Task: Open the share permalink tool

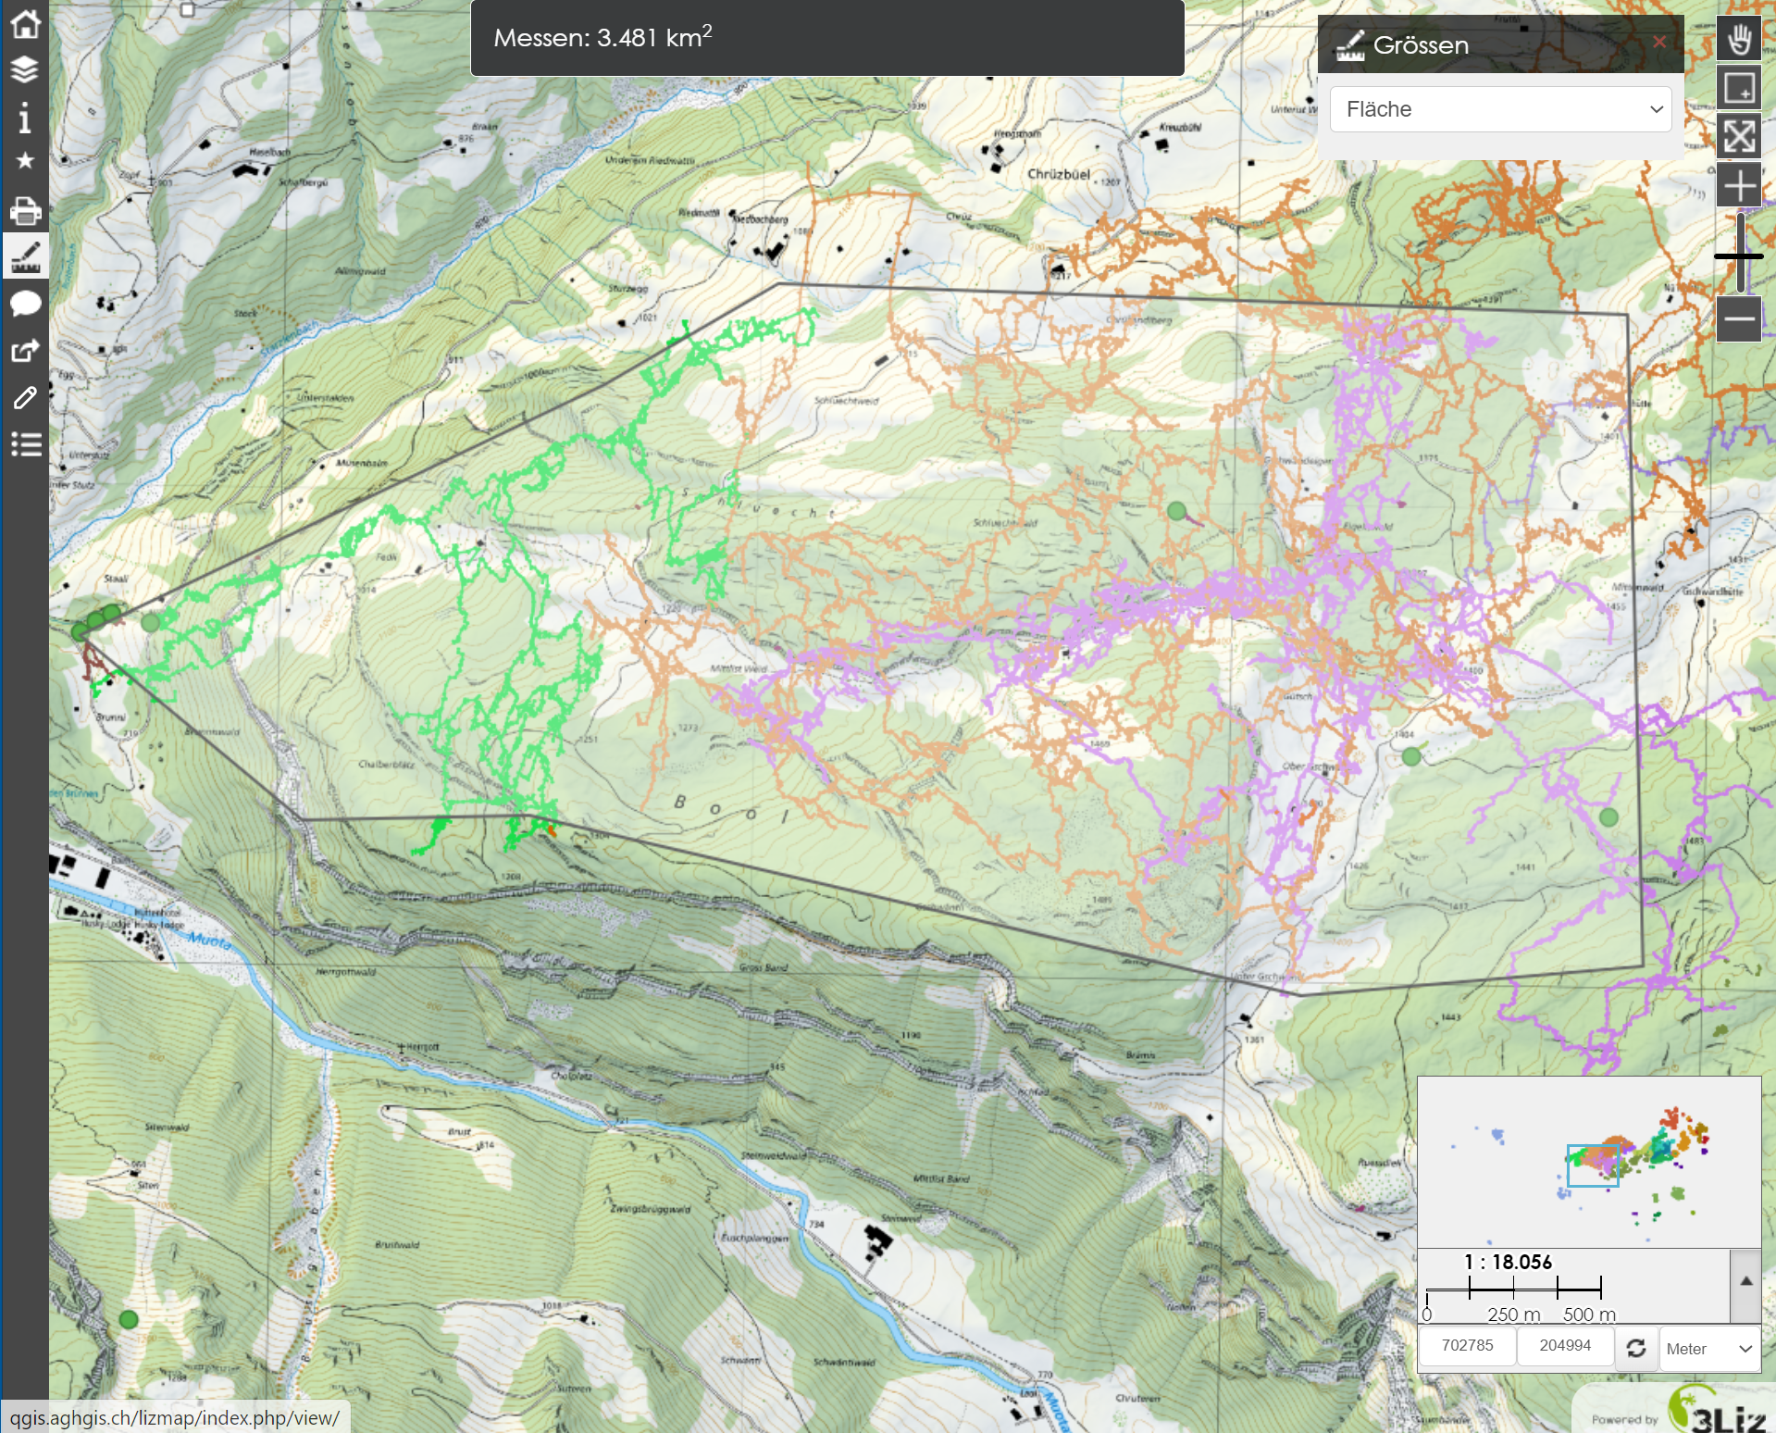Action: (25, 351)
